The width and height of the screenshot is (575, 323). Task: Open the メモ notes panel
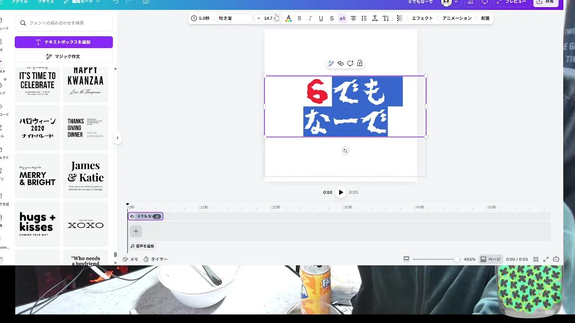click(x=131, y=259)
